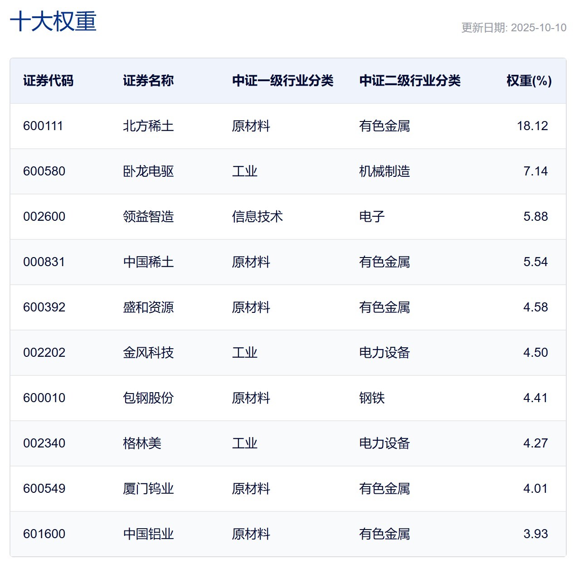Click 原材料 cell in 盛和资源 row
The height and width of the screenshot is (564, 574).
click(x=251, y=307)
